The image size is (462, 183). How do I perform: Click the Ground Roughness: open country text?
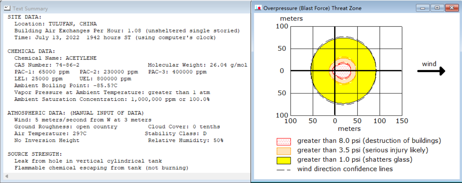tap(66, 126)
